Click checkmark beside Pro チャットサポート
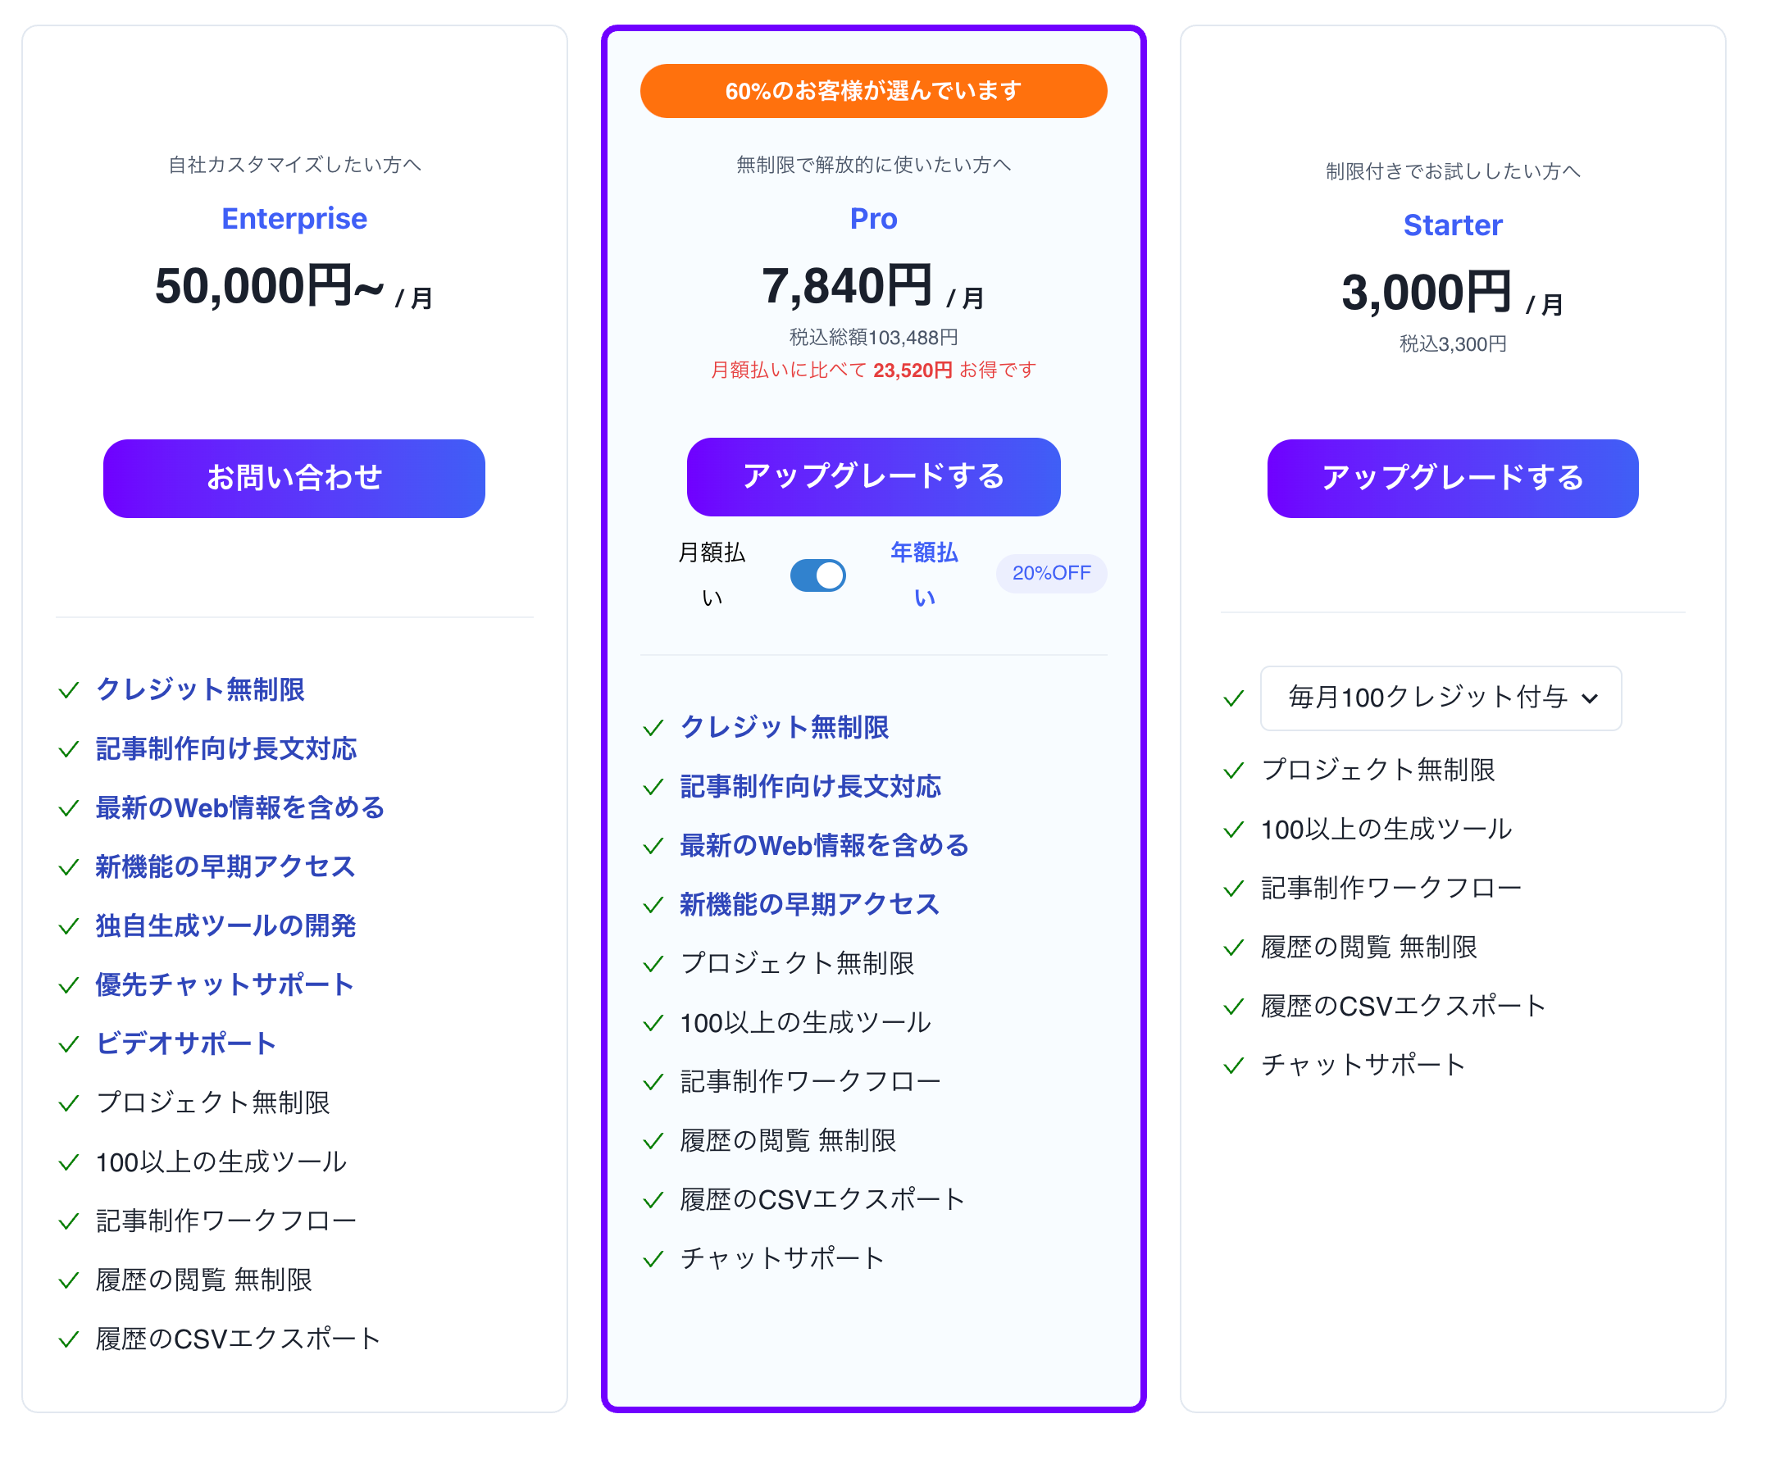The image size is (1766, 1464). pos(653,1260)
